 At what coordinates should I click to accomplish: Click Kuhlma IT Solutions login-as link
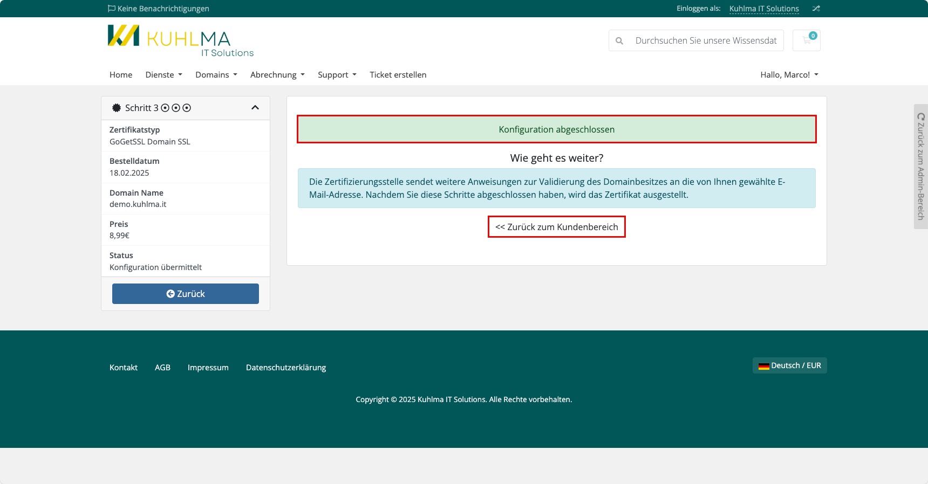[x=764, y=9]
